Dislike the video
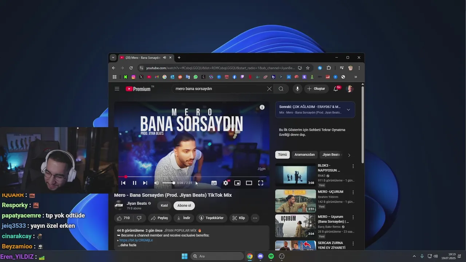Viewport: 466px width, 262px height. point(139,218)
